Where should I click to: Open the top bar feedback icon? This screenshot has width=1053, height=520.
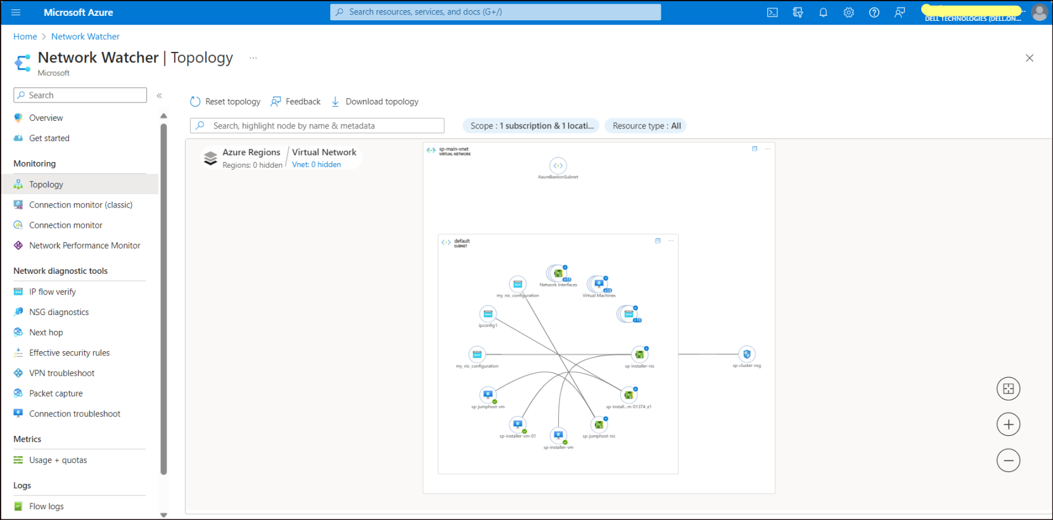click(900, 12)
